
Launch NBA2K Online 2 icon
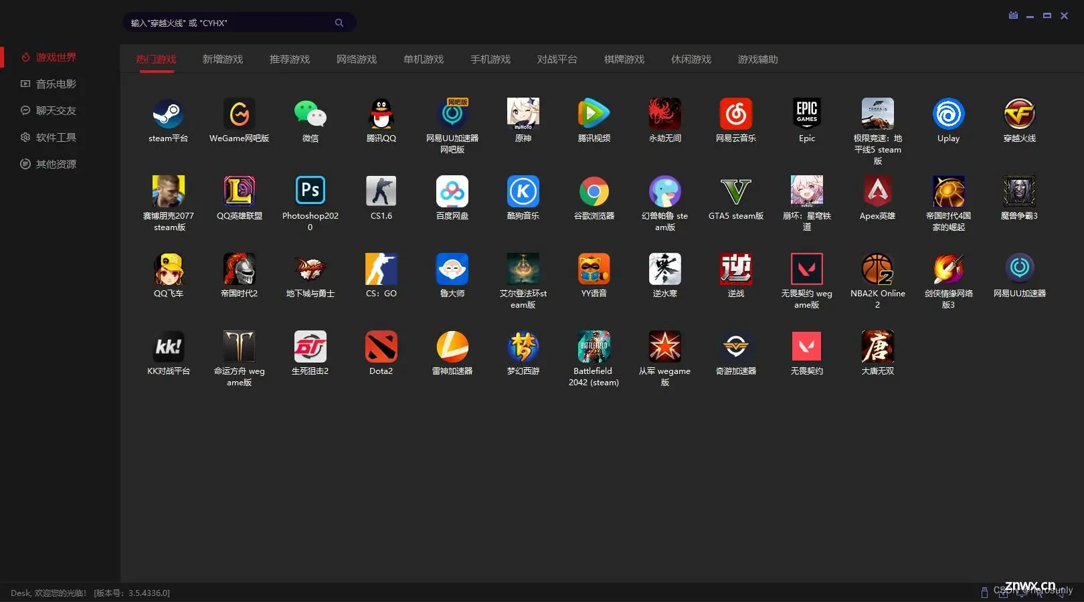point(877,270)
